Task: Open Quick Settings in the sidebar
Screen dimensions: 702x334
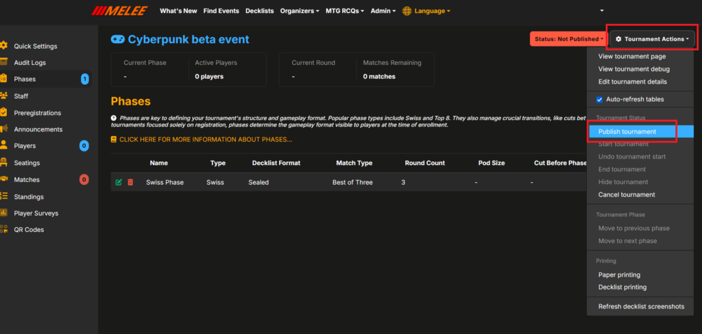Action: (x=36, y=46)
